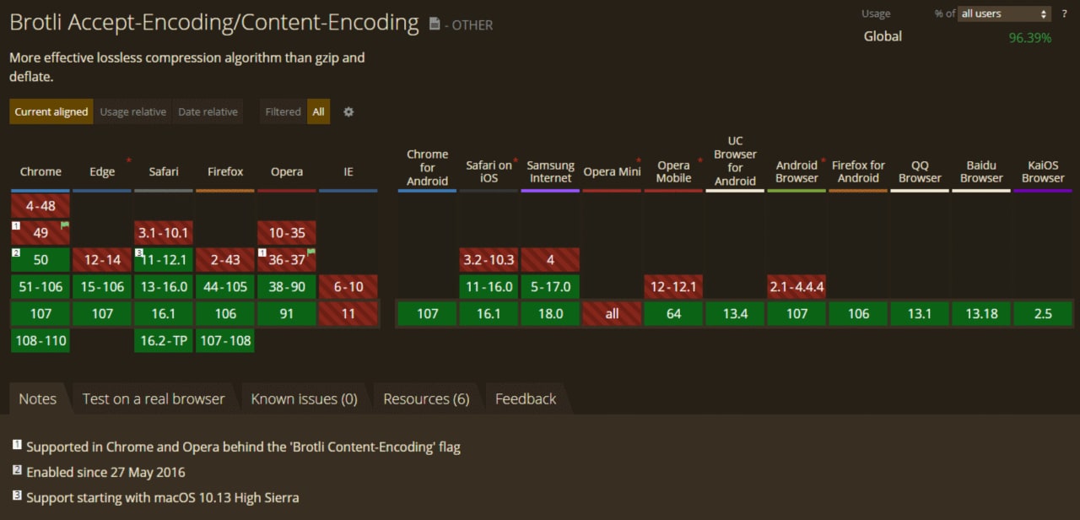Select the Feedback tab
1080x520 pixels.
(x=525, y=398)
